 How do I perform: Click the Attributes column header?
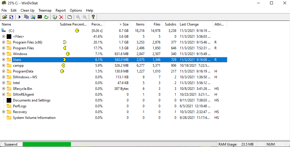(x=220, y=24)
